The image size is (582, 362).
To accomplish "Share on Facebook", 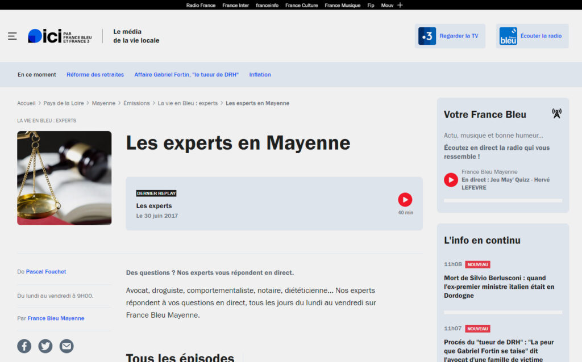I will coord(24,346).
